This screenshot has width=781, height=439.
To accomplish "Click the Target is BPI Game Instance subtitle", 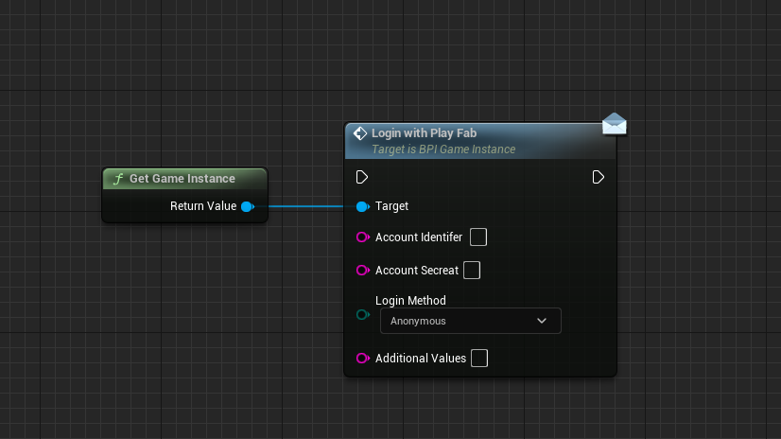I will point(443,149).
